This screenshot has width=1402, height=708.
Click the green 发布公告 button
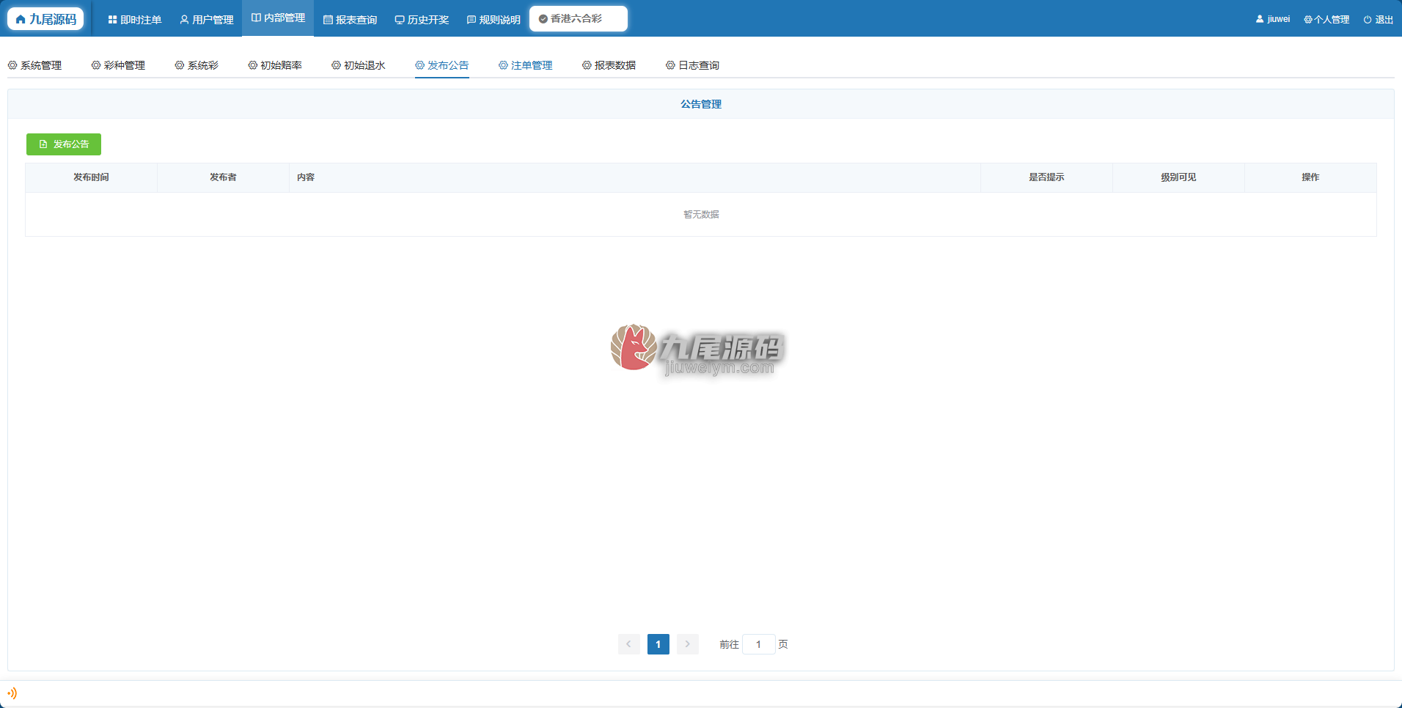[64, 144]
